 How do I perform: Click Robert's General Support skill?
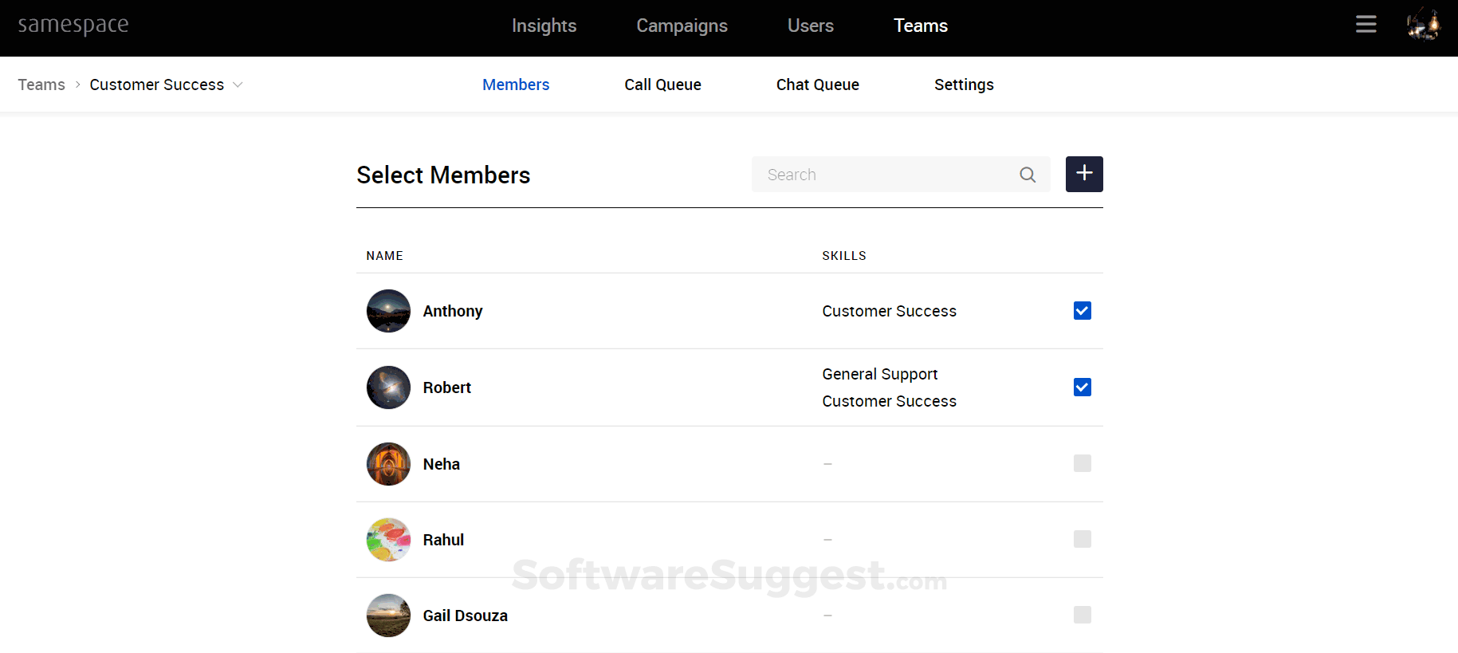pyautogui.click(x=879, y=374)
